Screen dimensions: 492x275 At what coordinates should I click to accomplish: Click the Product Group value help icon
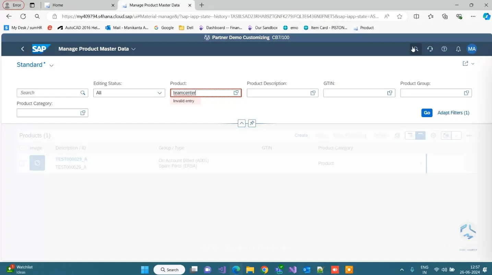(x=466, y=92)
